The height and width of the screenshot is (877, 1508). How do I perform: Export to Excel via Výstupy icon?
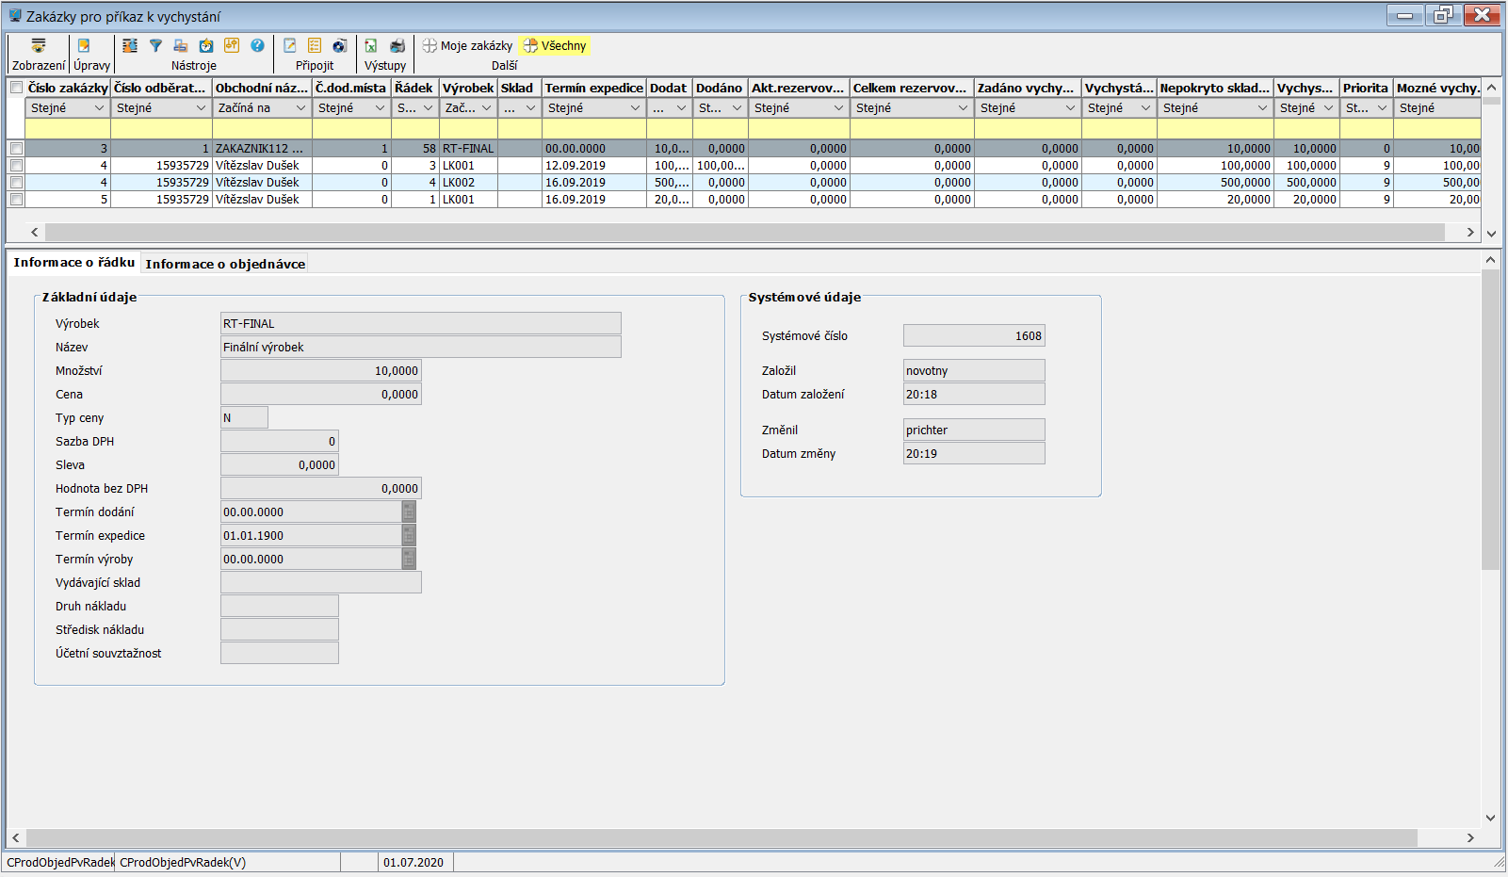click(371, 45)
